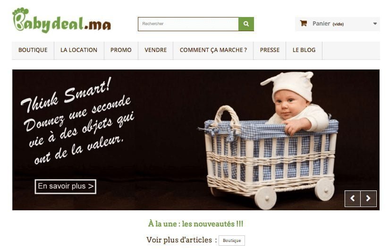Click the En savoir plus button
The width and height of the screenshot is (389, 250).
click(66, 187)
